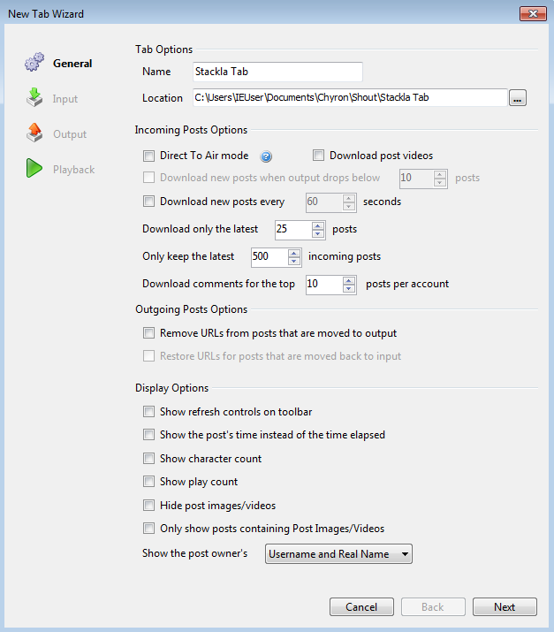Click the Next button
The height and width of the screenshot is (632, 554).
[x=505, y=607]
